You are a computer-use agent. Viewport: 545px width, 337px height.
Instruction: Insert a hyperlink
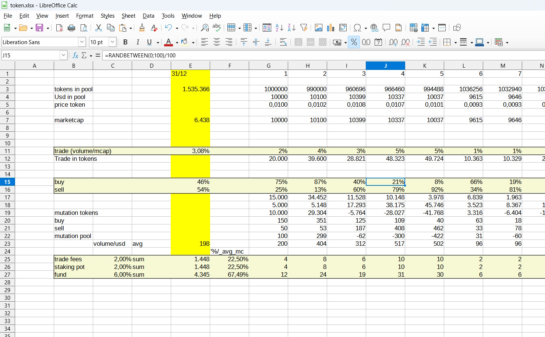374,28
